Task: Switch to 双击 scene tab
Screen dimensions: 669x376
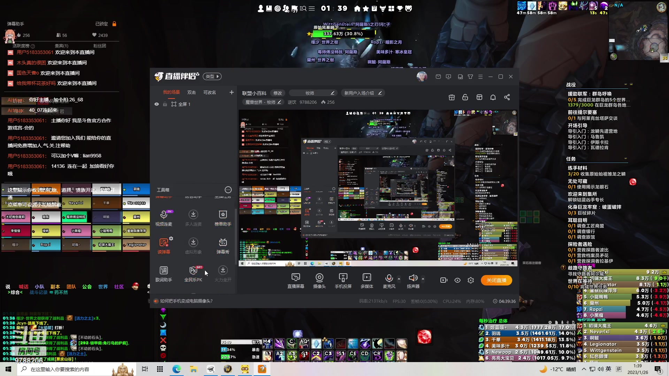Action: 192,92
